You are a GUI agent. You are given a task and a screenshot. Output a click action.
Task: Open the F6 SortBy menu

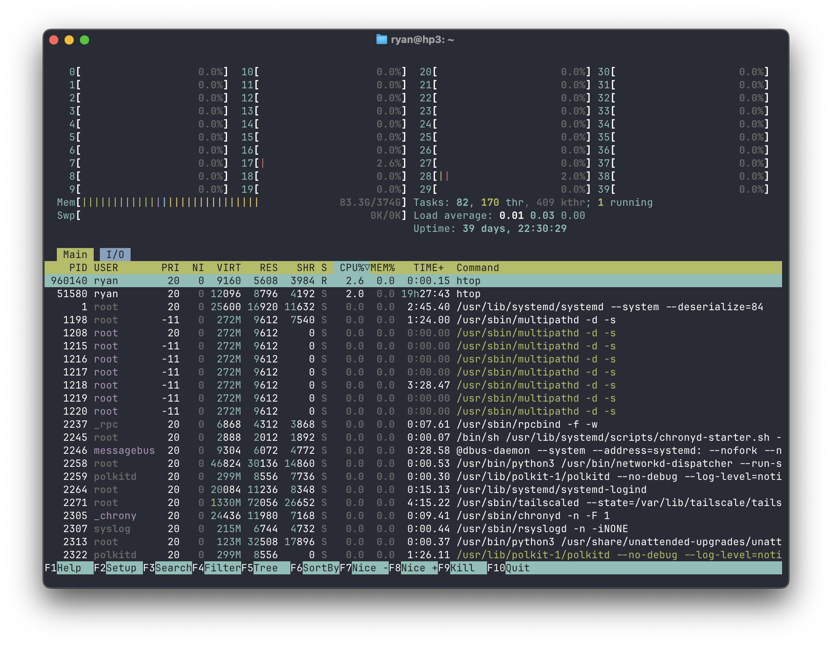click(x=315, y=568)
